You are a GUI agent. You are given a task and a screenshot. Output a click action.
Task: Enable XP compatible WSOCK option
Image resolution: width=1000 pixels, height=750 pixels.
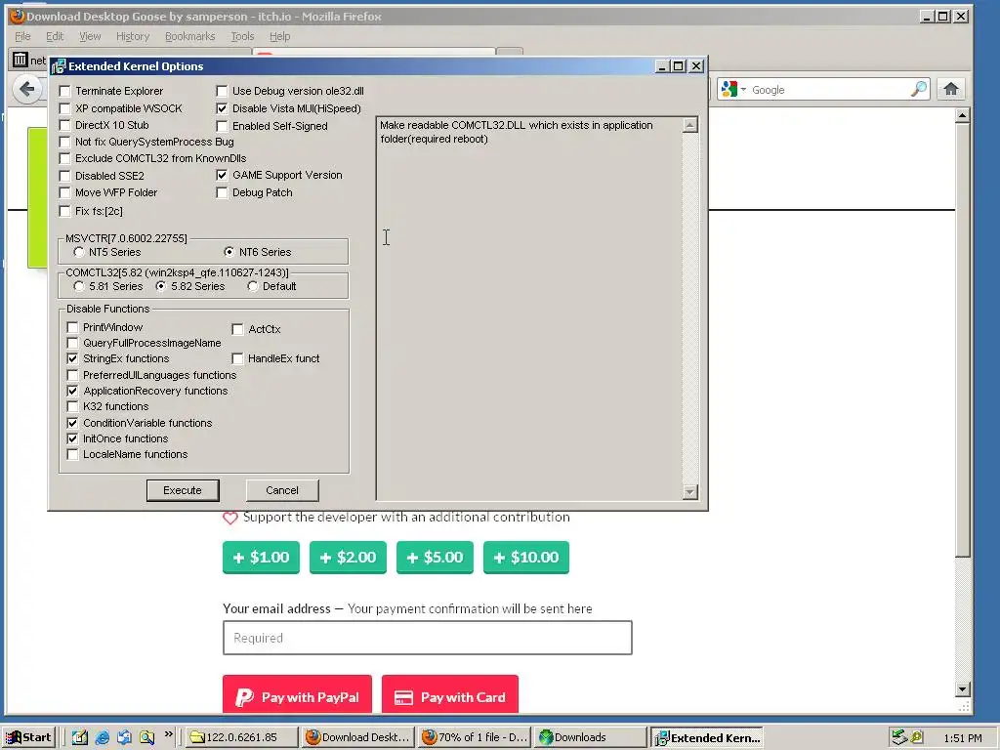tap(65, 108)
